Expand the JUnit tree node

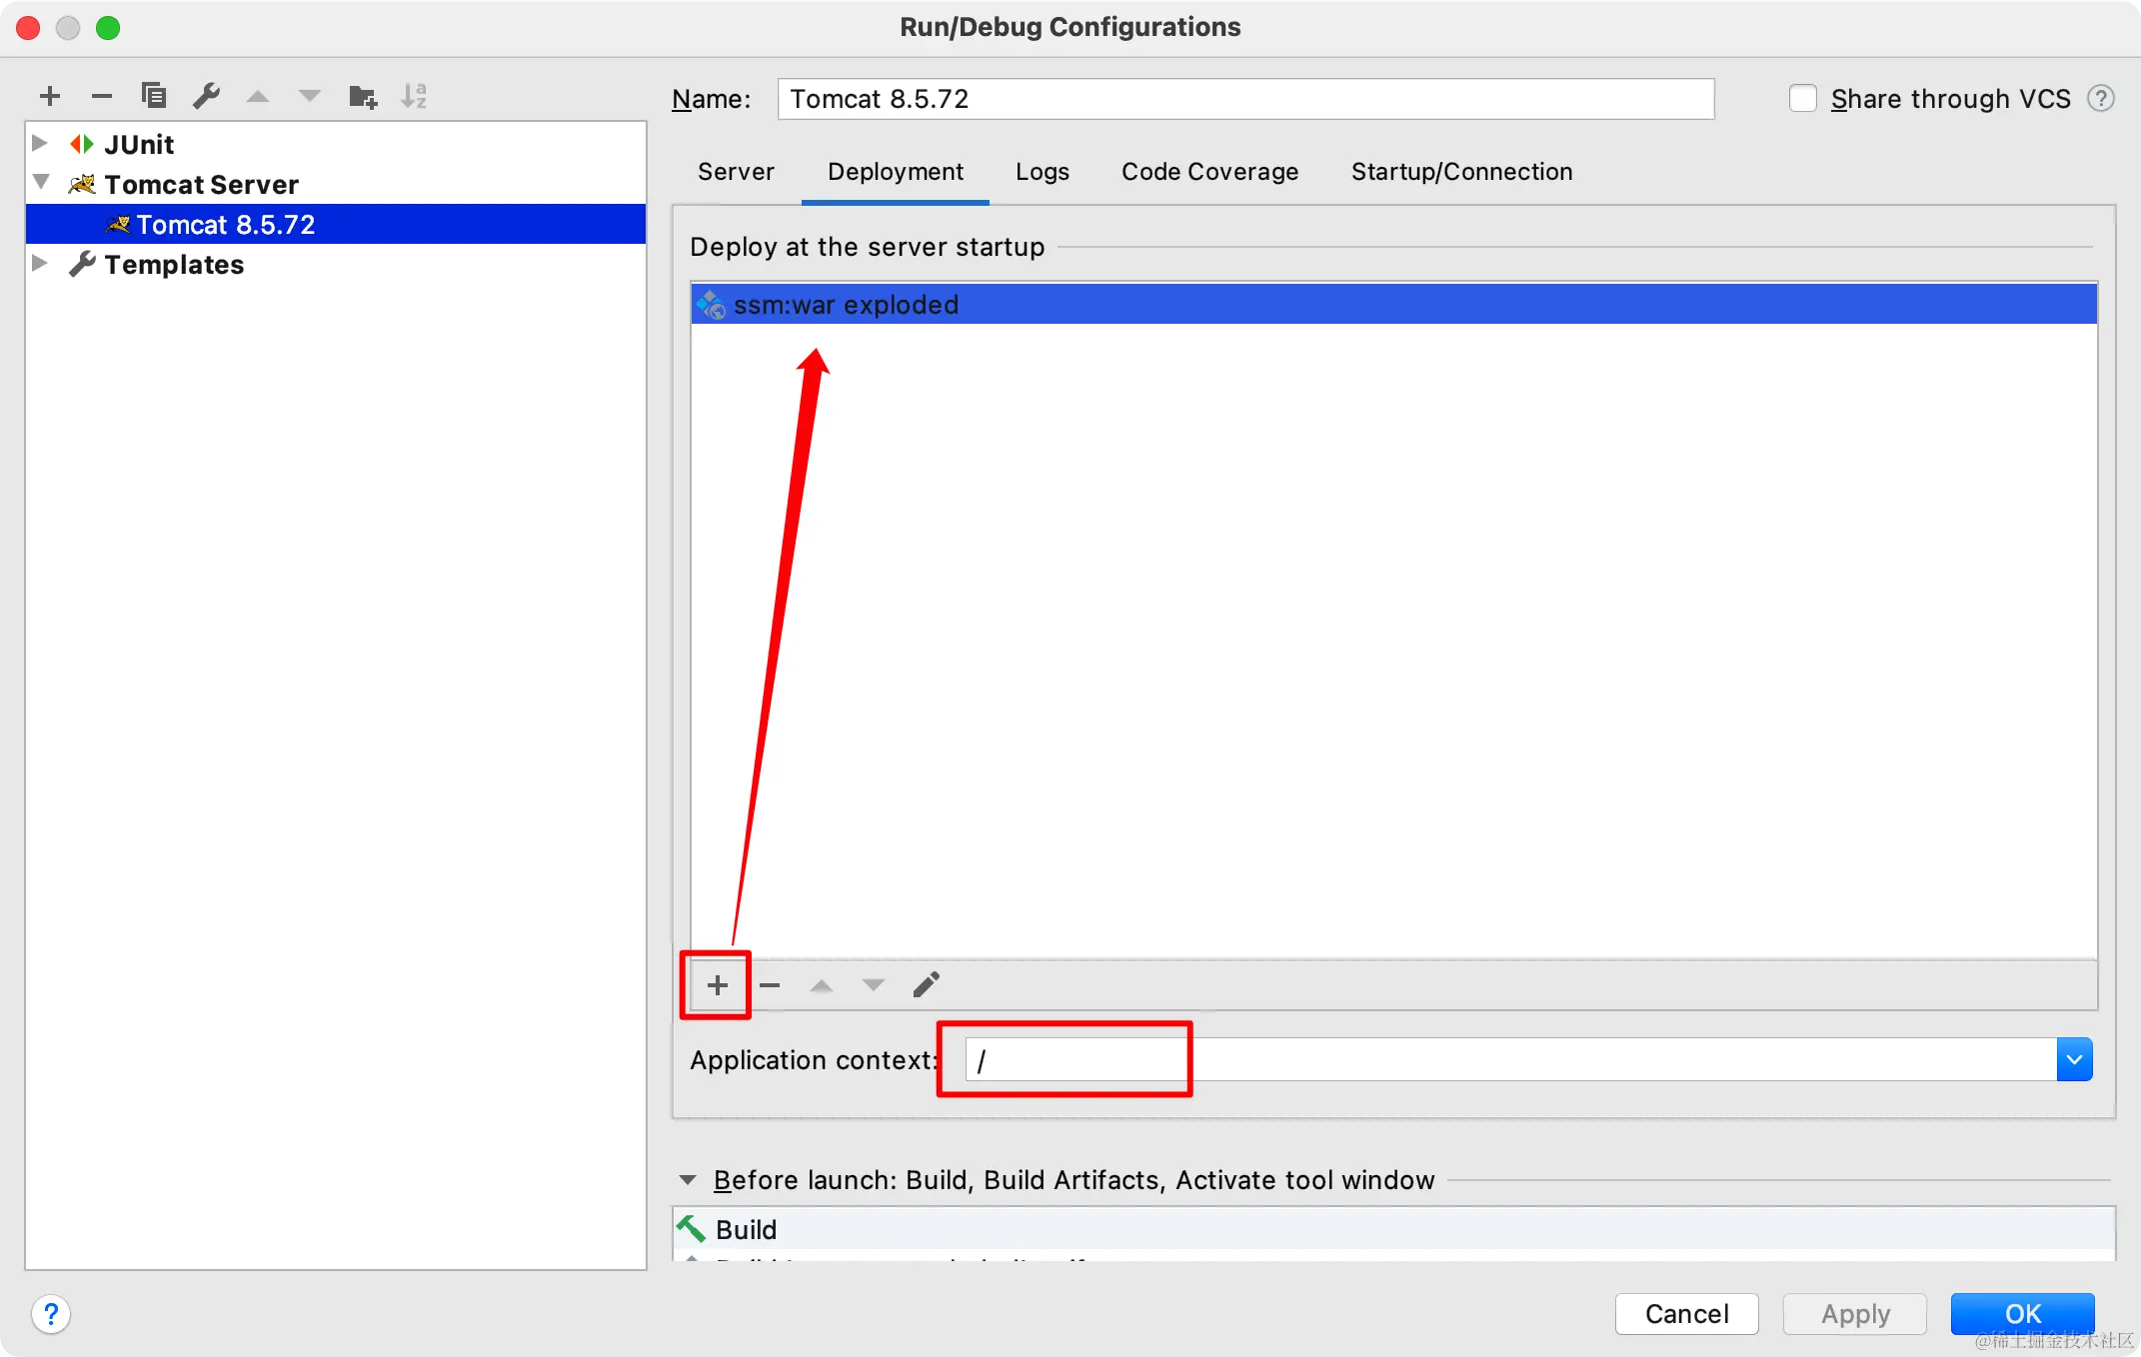(40, 144)
